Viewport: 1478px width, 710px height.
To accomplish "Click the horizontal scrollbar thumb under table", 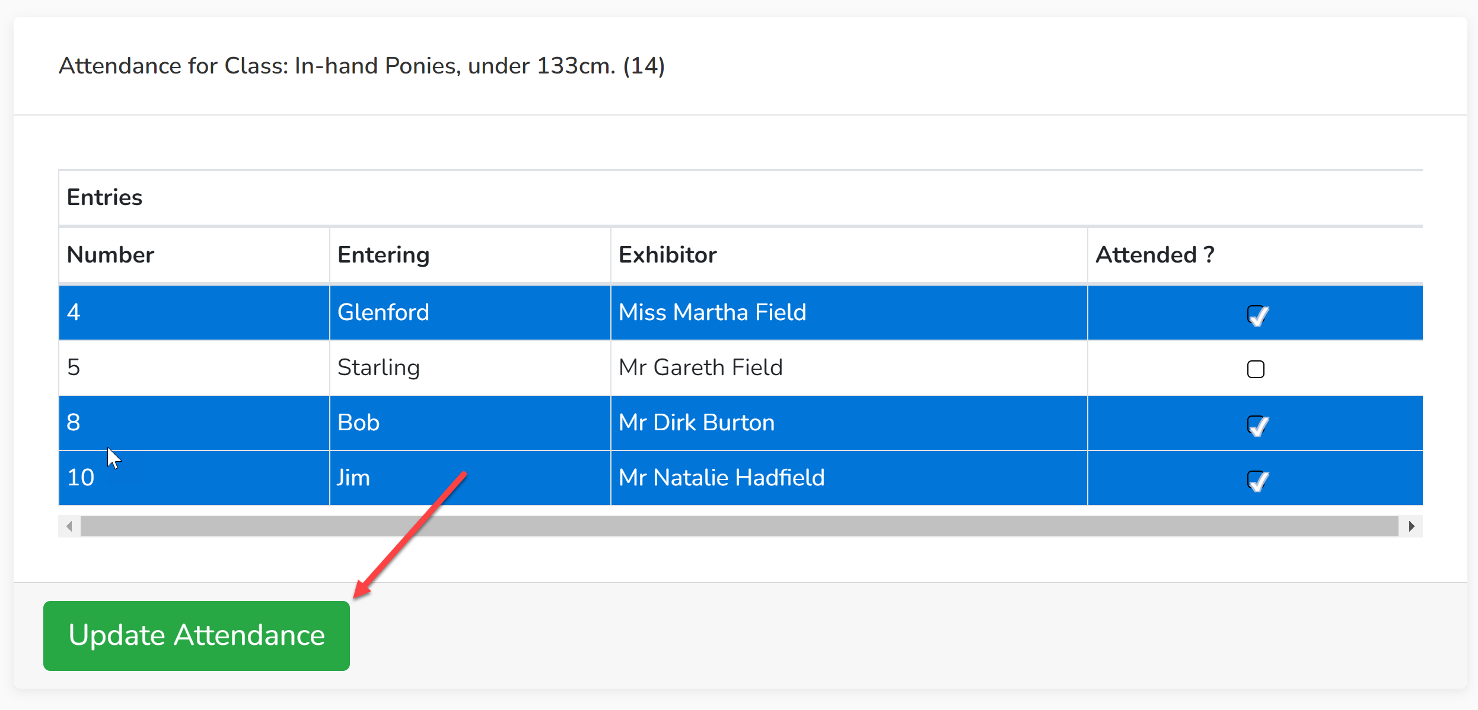I will tap(739, 526).
